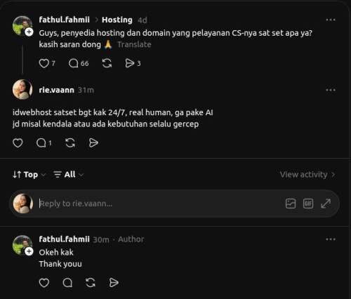Open View activity

(307, 175)
